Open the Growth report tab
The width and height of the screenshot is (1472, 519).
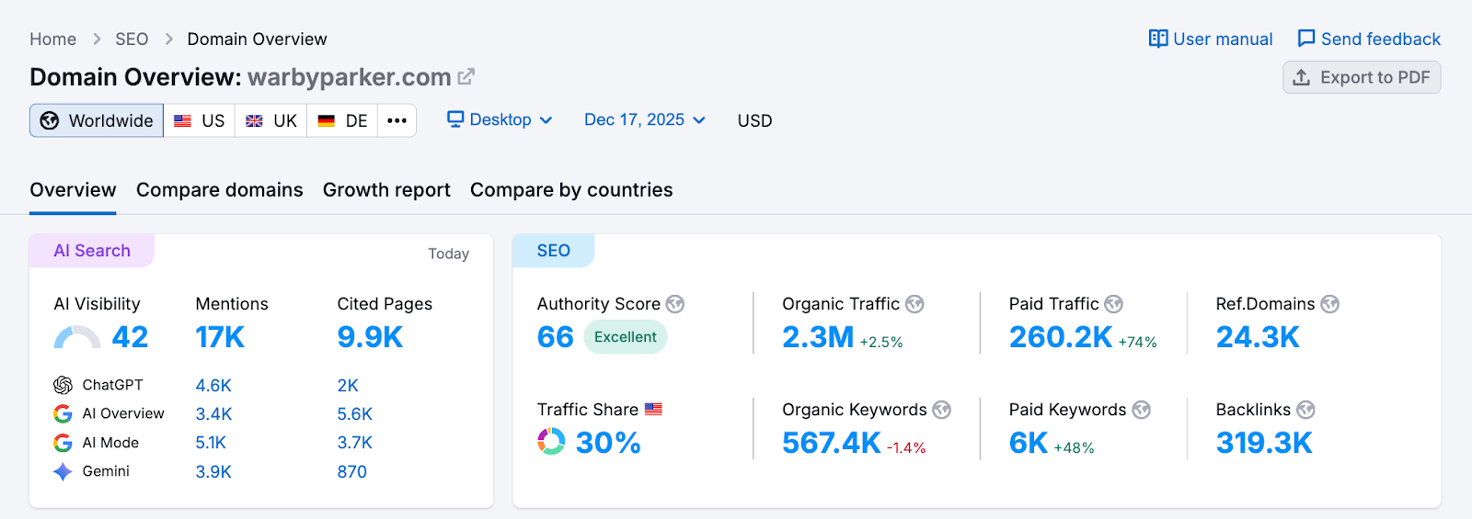point(386,190)
